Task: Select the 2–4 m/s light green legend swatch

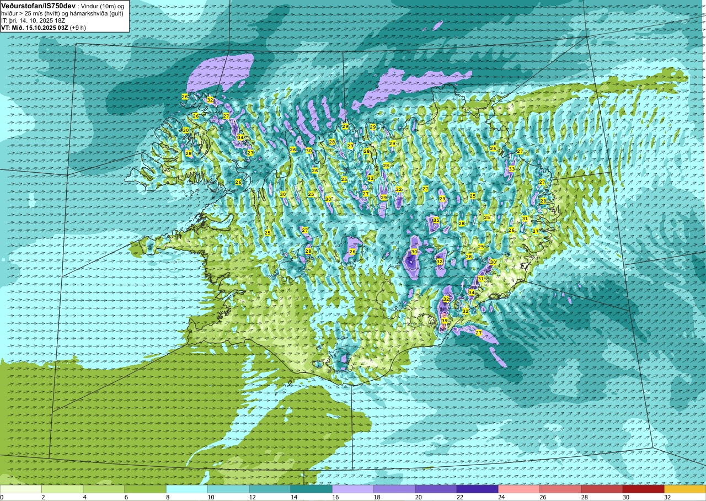Action: [62, 489]
